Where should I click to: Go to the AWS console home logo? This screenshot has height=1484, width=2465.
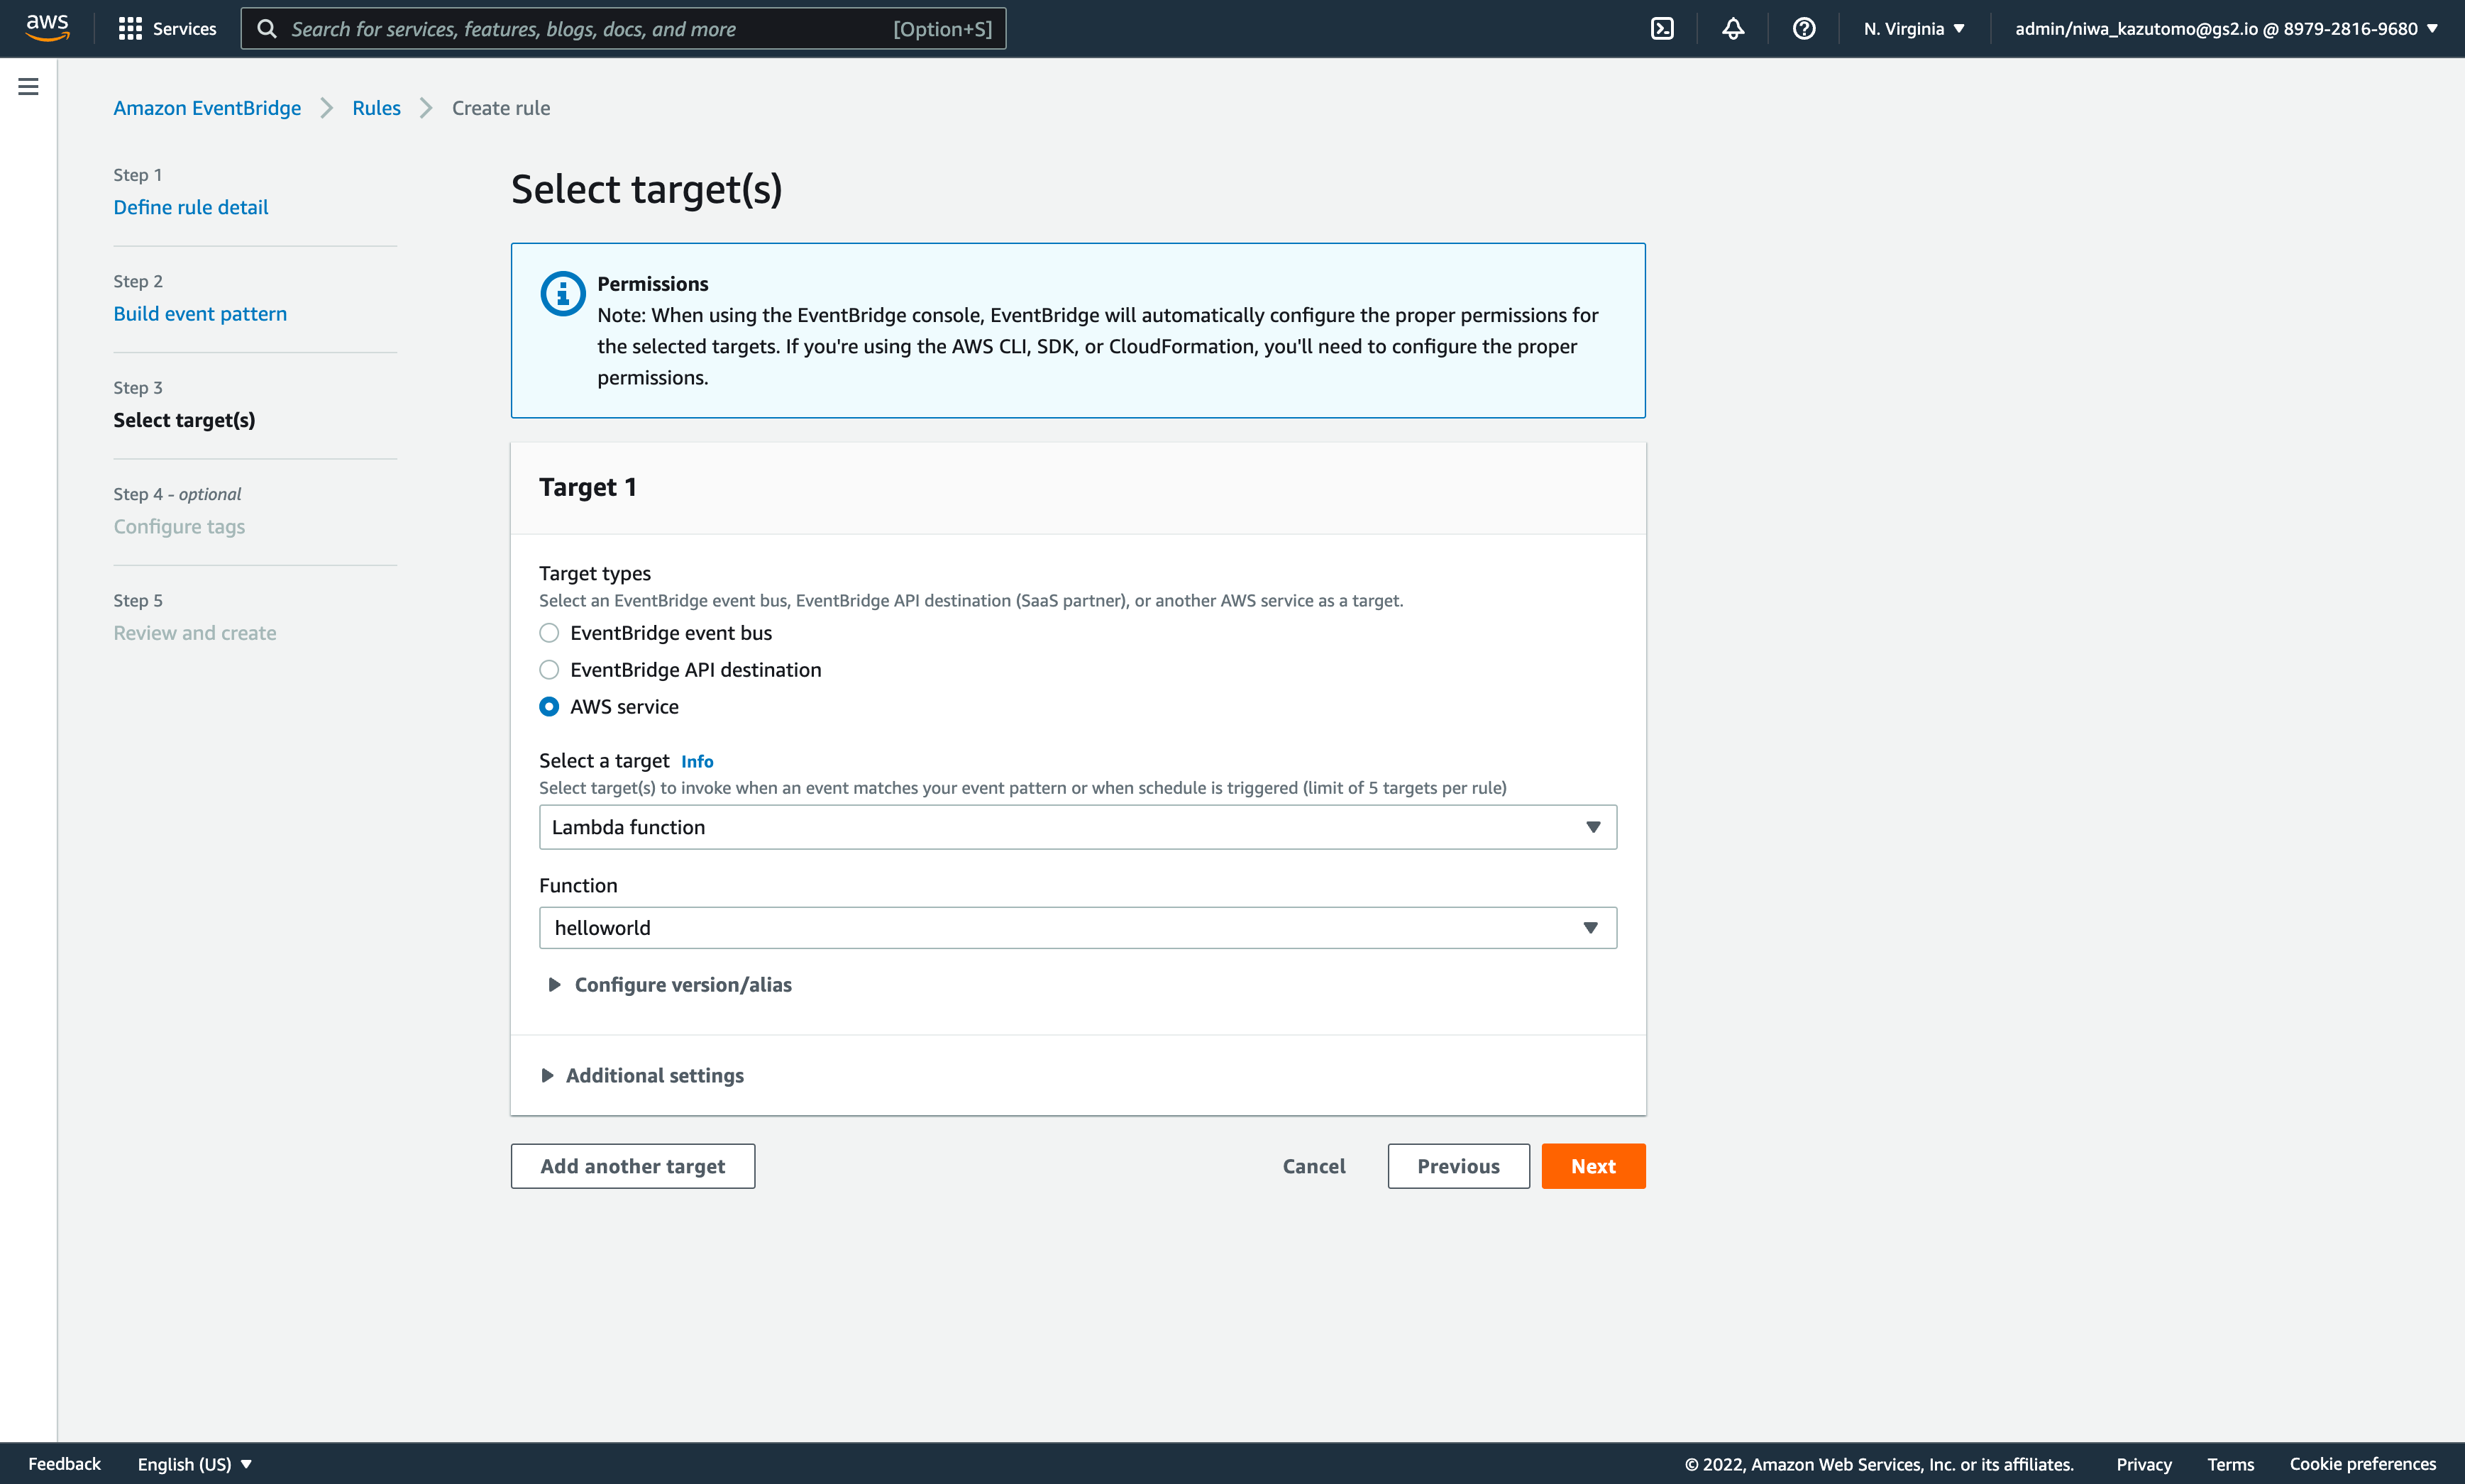[x=48, y=28]
